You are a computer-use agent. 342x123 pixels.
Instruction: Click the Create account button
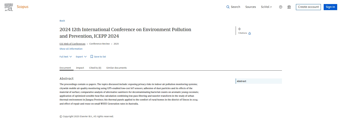pyautogui.click(x=308, y=7)
